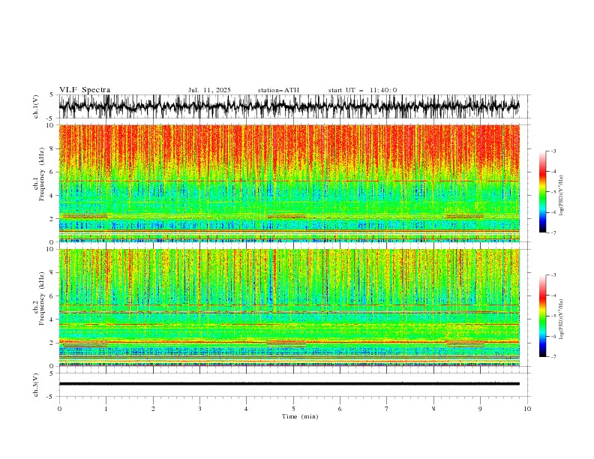Click the 'VLF Spectra' title text
Screen dimensions: 594x459
[x=85, y=90]
